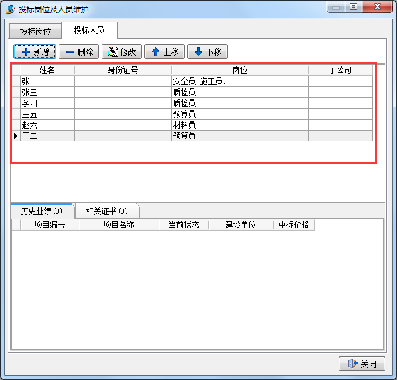397x380 pixels.
Task: Move row up with 上移 button
Action: 165,52
